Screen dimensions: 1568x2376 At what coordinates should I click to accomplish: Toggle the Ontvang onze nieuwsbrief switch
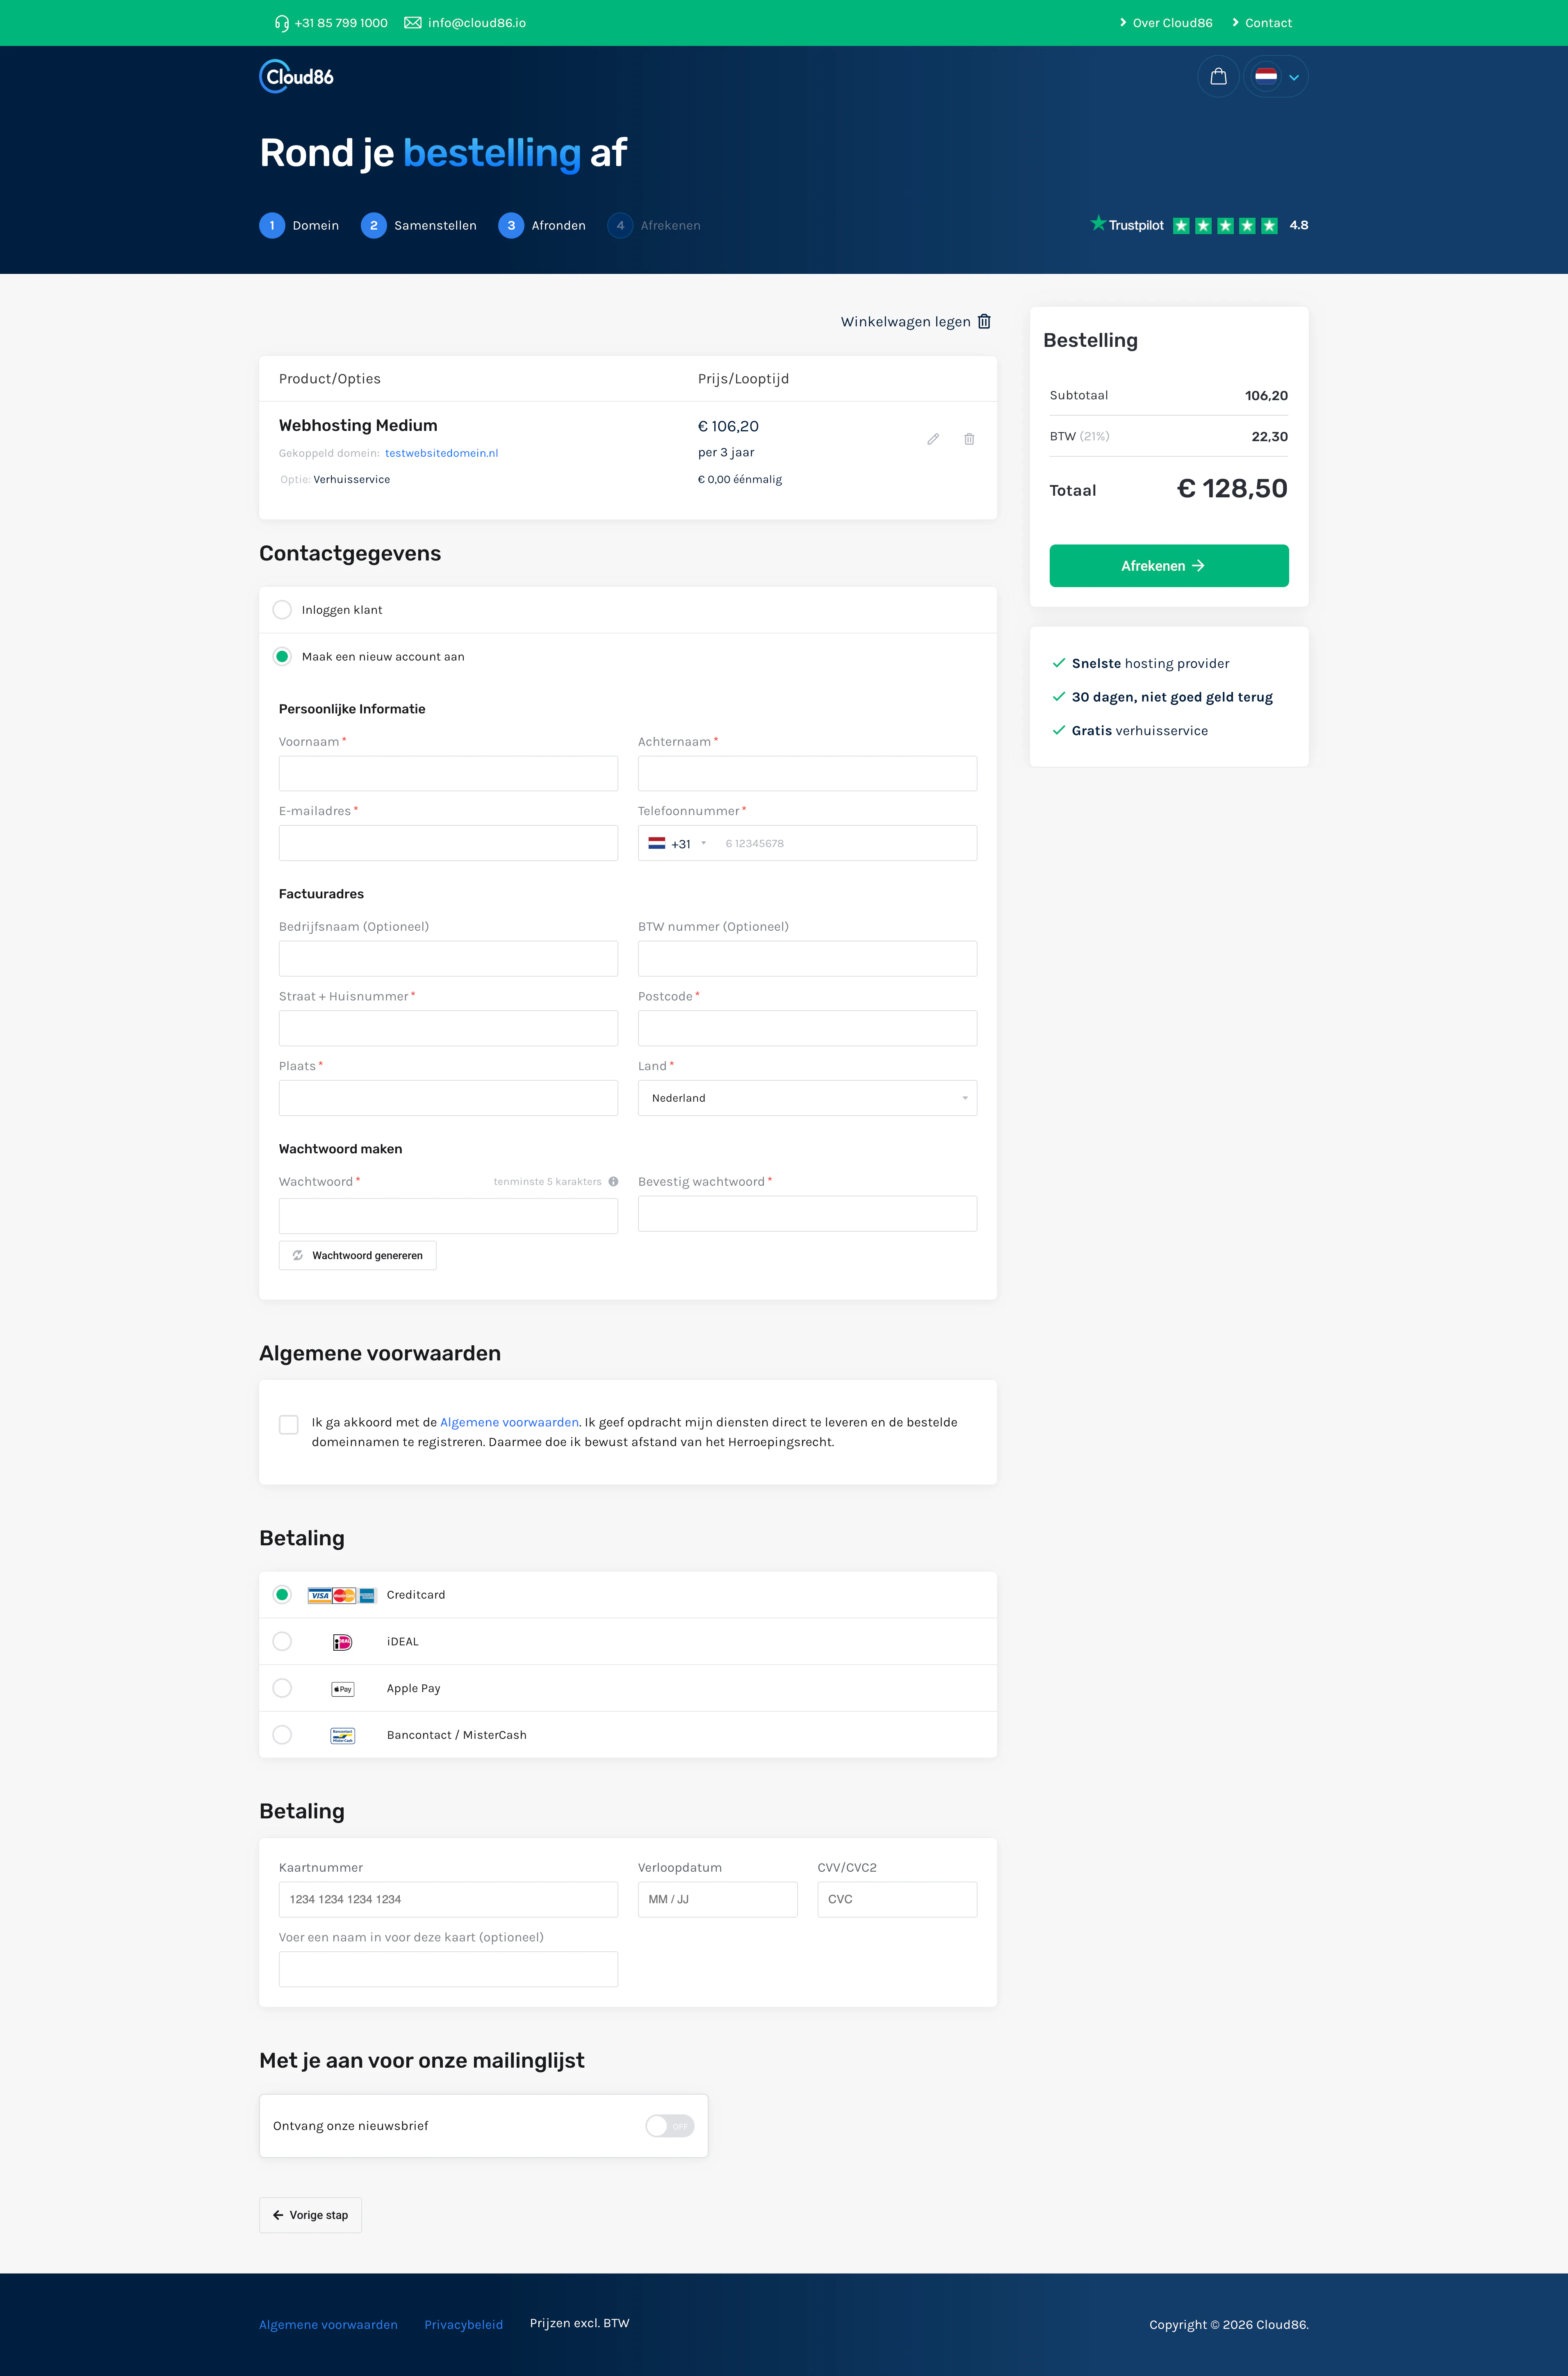(669, 2126)
